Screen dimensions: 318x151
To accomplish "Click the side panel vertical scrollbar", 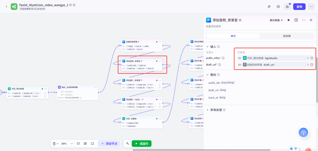I will pyautogui.click(x=317, y=80).
